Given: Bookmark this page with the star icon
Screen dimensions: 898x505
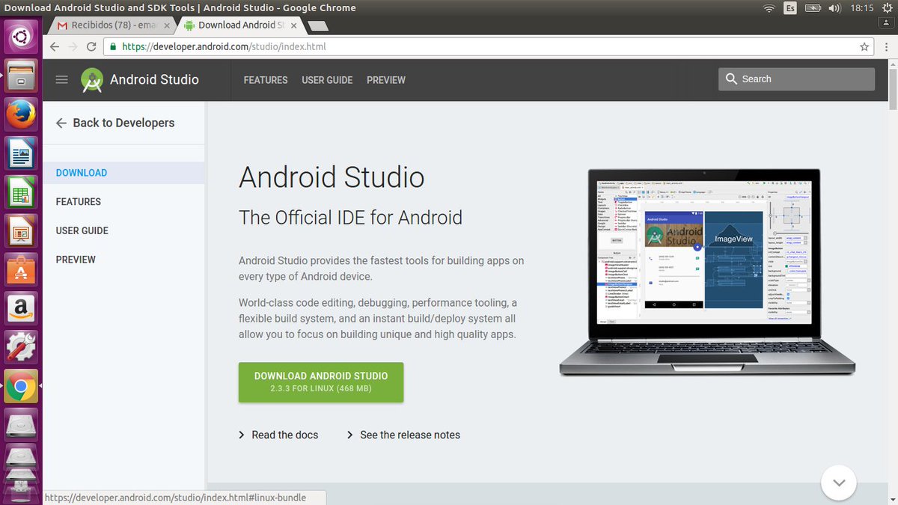Looking at the screenshot, I should [864, 46].
